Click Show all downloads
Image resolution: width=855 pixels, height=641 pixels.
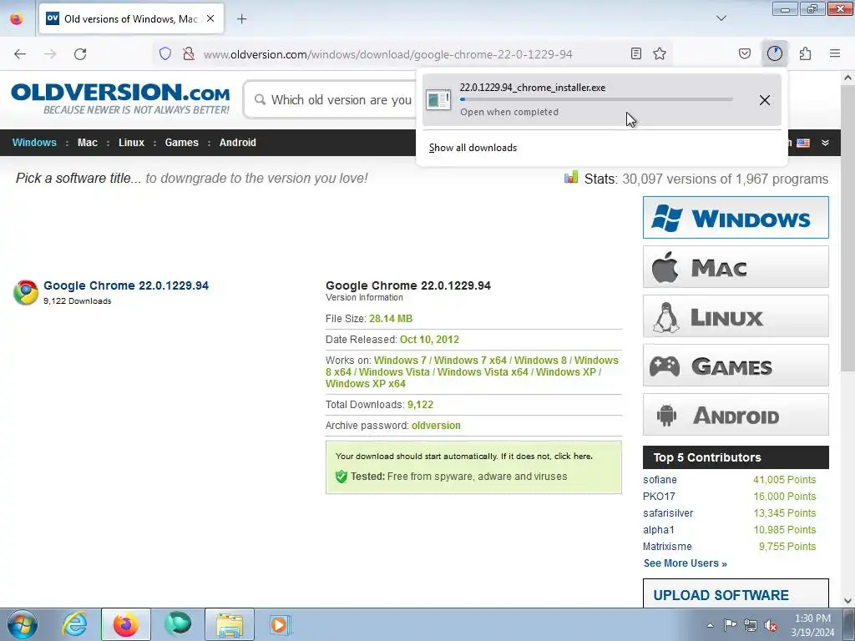[x=473, y=148]
